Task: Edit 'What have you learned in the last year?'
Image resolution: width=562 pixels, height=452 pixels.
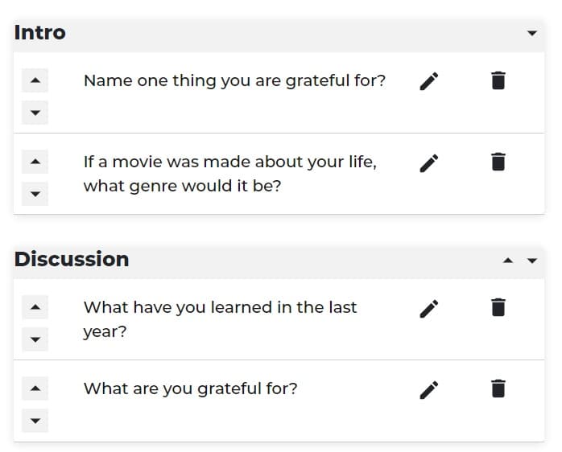Action: (x=428, y=308)
